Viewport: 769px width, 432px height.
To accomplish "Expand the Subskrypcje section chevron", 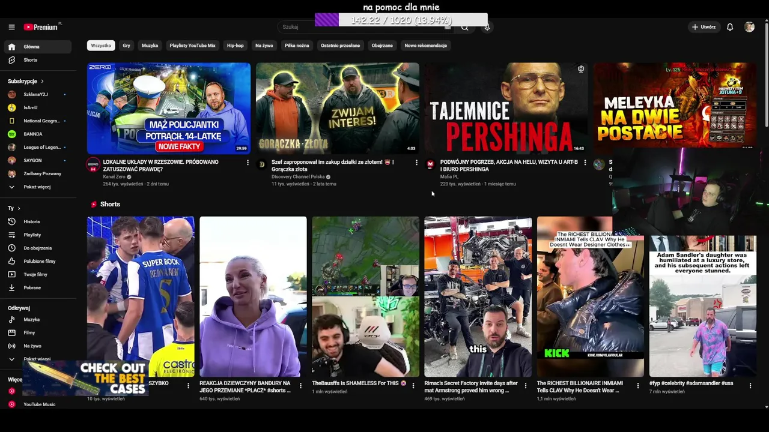I will coord(42,81).
